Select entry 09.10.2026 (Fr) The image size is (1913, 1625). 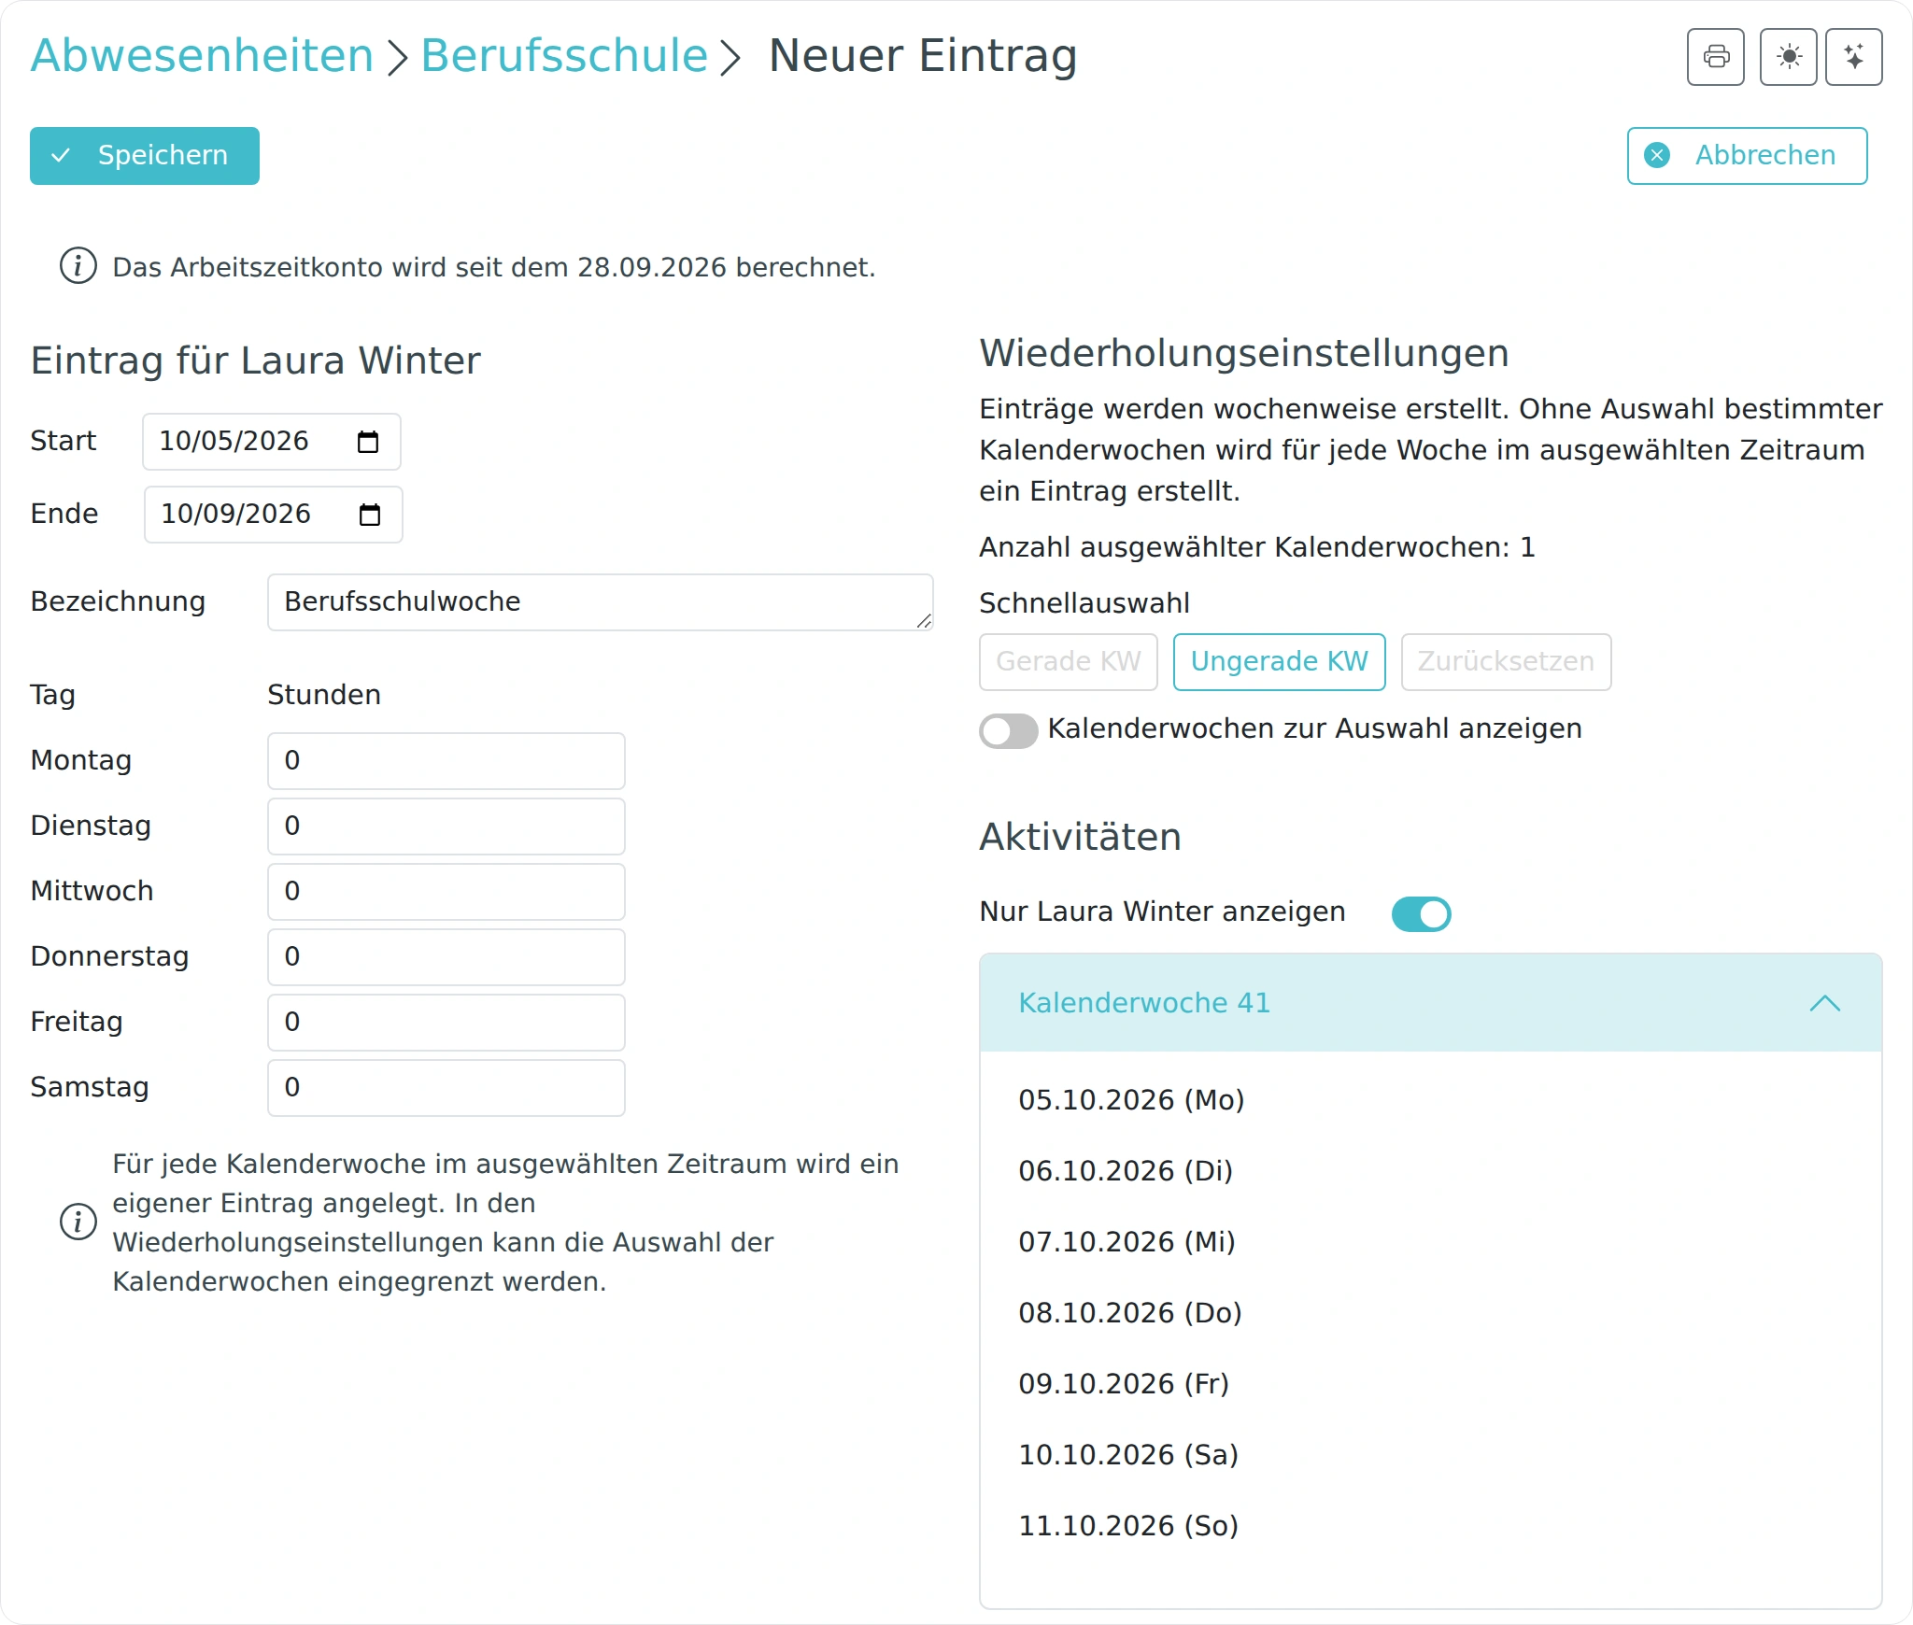pos(1124,1384)
